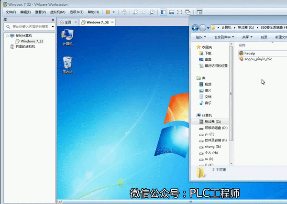Screen dimensions: 287x204
Task: Enter full screen mode icon
Action: pyautogui.click(x=179, y=12)
